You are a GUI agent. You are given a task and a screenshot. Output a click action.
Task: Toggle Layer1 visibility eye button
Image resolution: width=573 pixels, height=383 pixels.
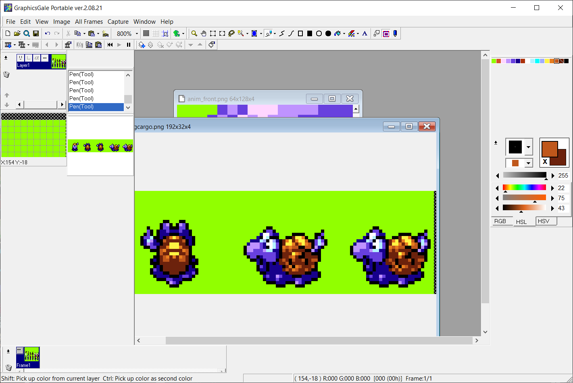point(21,58)
